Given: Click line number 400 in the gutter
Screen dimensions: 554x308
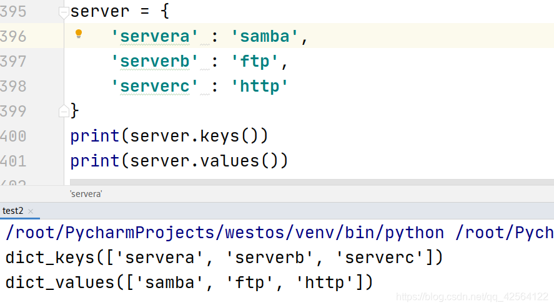Looking at the screenshot, I should click(13, 136).
